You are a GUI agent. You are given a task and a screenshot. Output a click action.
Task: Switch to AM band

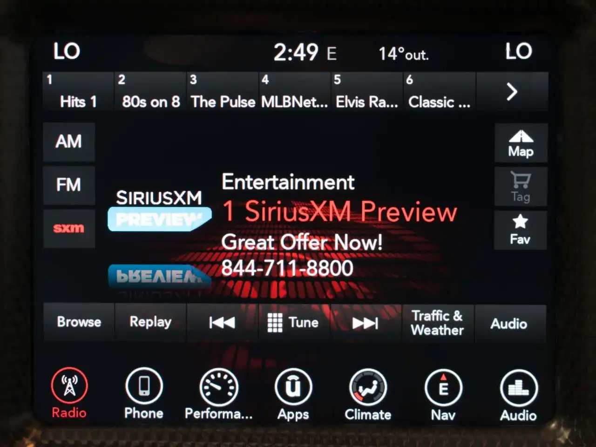69,142
